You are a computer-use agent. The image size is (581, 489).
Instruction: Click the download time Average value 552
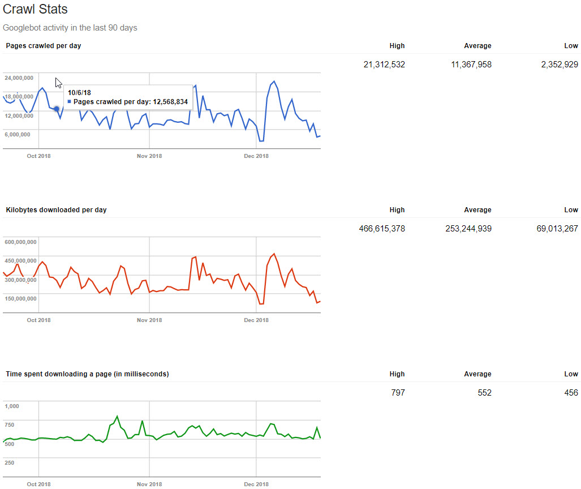(x=485, y=393)
